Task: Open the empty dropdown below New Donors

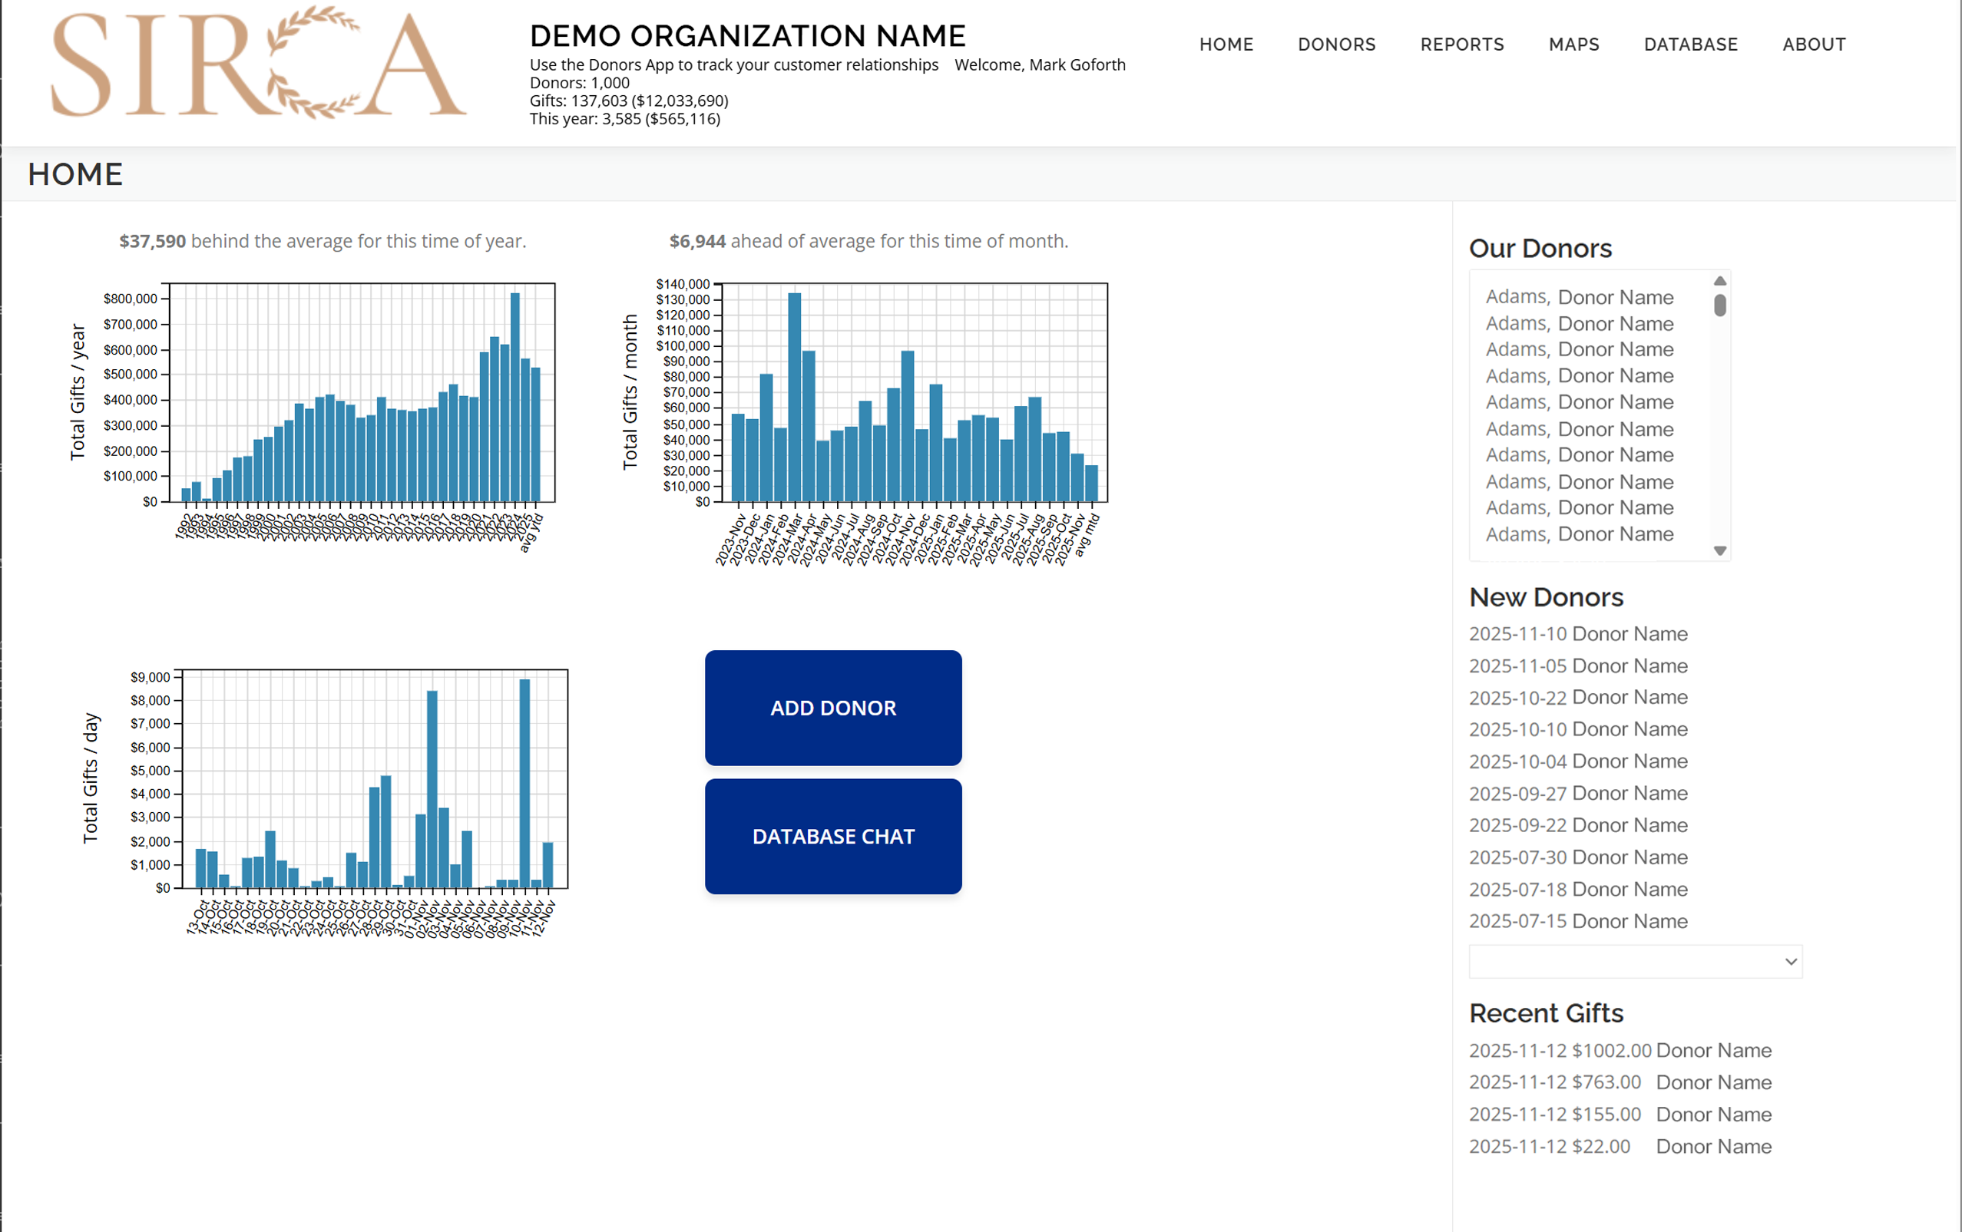Action: point(1634,962)
